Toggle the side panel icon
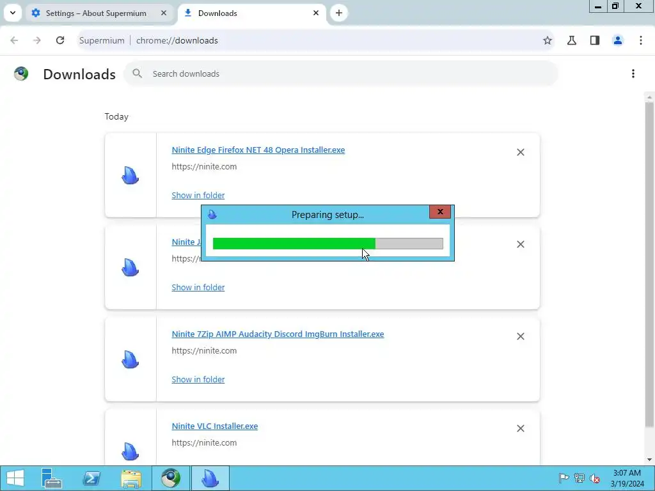655x491 pixels. (595, 40)
